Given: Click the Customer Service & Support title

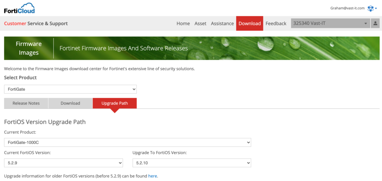Looking at the screenshot, I should [36, 23].
